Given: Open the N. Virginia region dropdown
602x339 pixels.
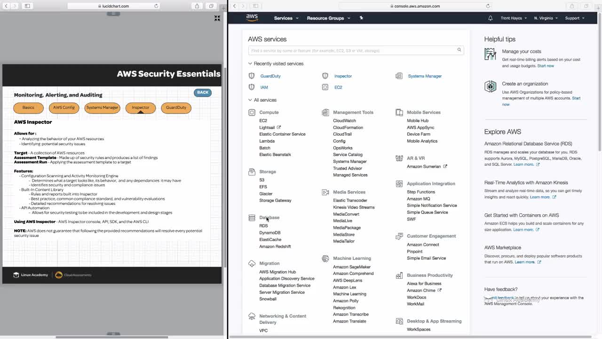Looking at the screenshot, I should (546, 18).
